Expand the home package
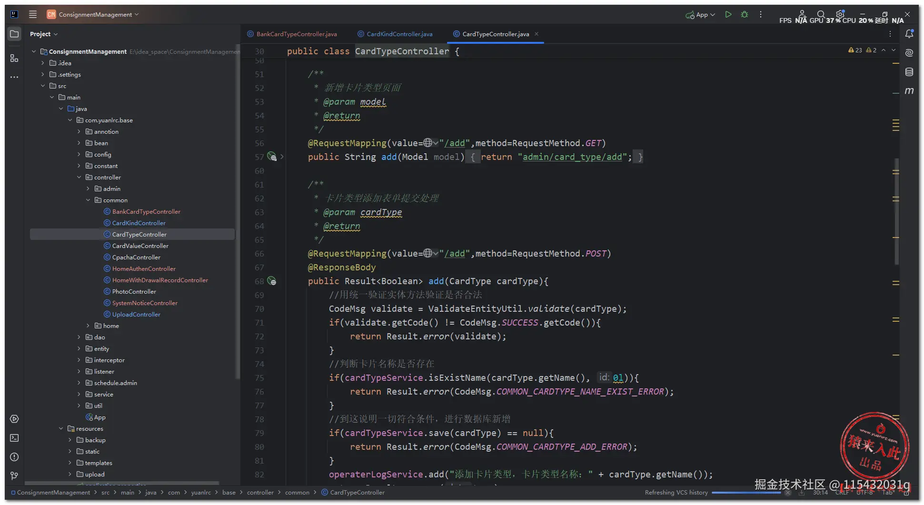Screen dimensions: 924x505 click(x=88, y=326)
